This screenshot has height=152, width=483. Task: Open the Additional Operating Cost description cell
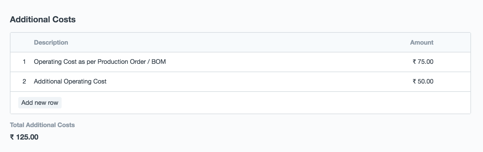point(70,81)
